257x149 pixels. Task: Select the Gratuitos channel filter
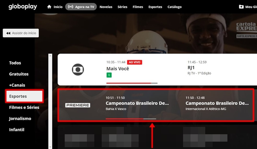(19, 74)
